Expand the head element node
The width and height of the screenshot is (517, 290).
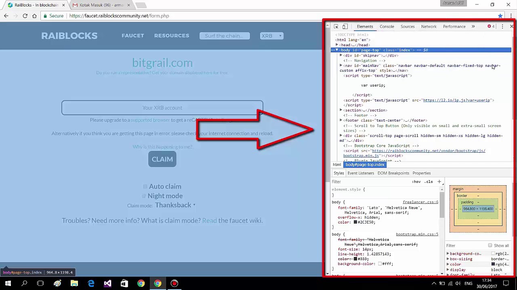(x=337, y=45)
